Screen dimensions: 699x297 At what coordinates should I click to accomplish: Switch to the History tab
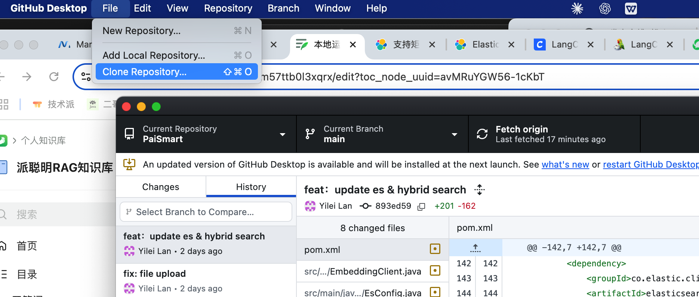tap(251, 187)
